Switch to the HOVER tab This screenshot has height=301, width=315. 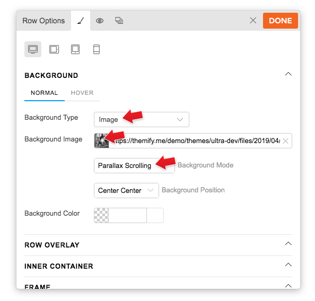coord(82,93)
